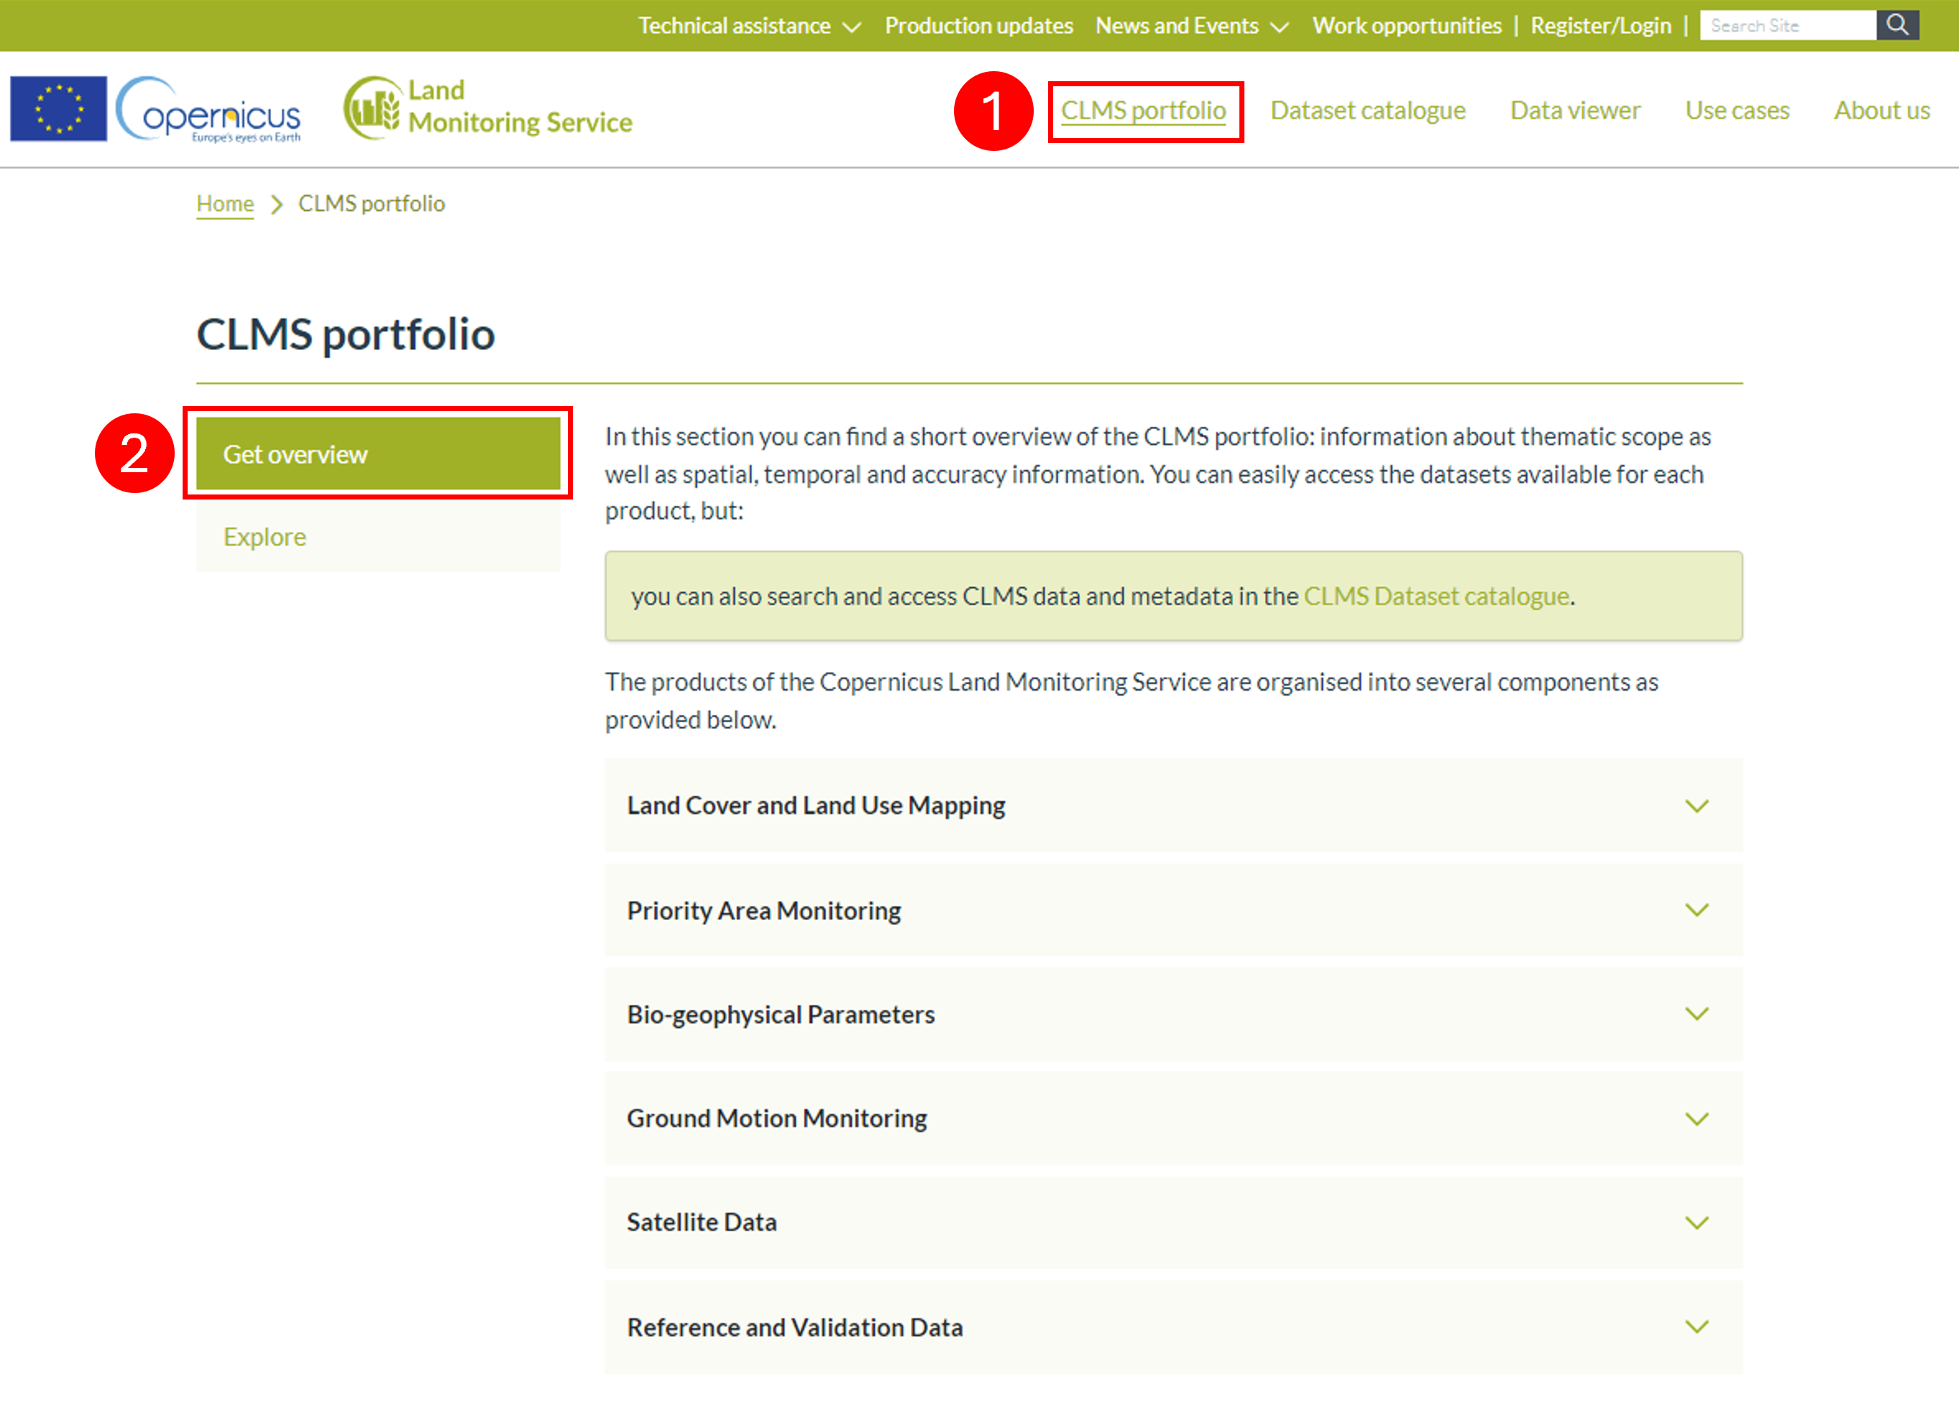The image size is (1959, 1413).
Task: Go to the Data viewer page
Action: [1574, 111]
